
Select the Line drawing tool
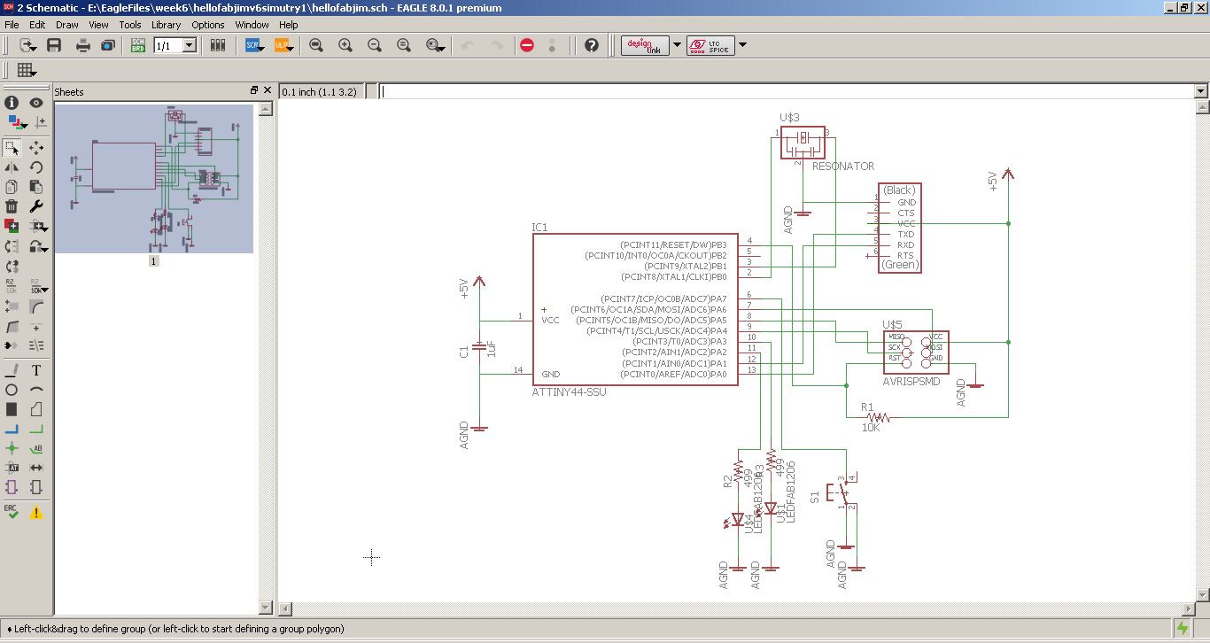(12, 370)
